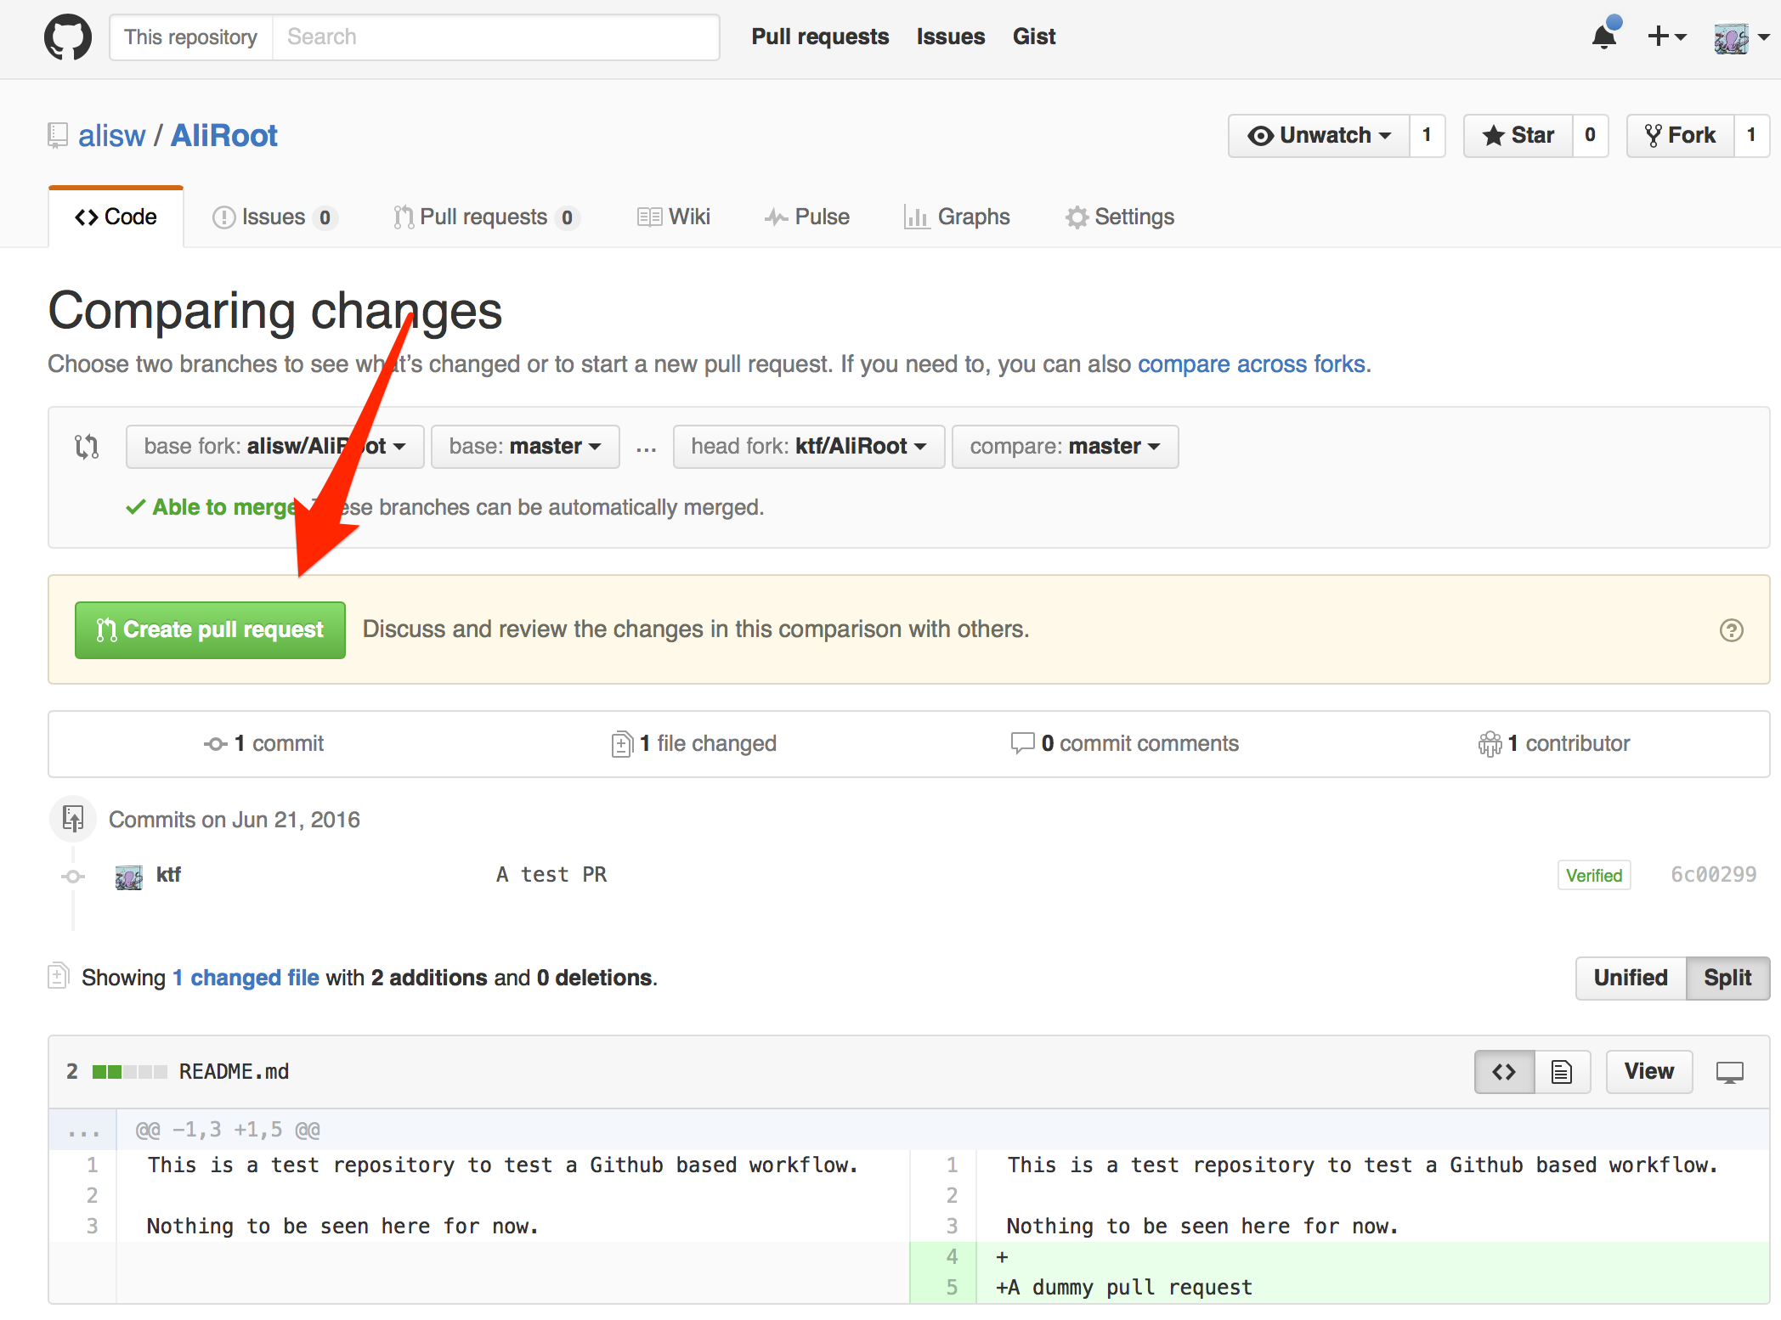The image size is (1781, 1320).
Task: Open Gist in top navigation
Action: tap(1034, 37)
